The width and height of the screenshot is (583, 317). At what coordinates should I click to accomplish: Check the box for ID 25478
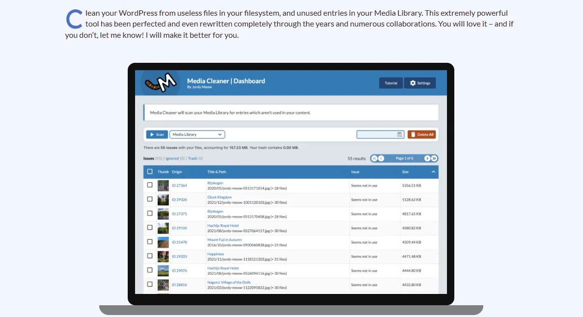150,241
